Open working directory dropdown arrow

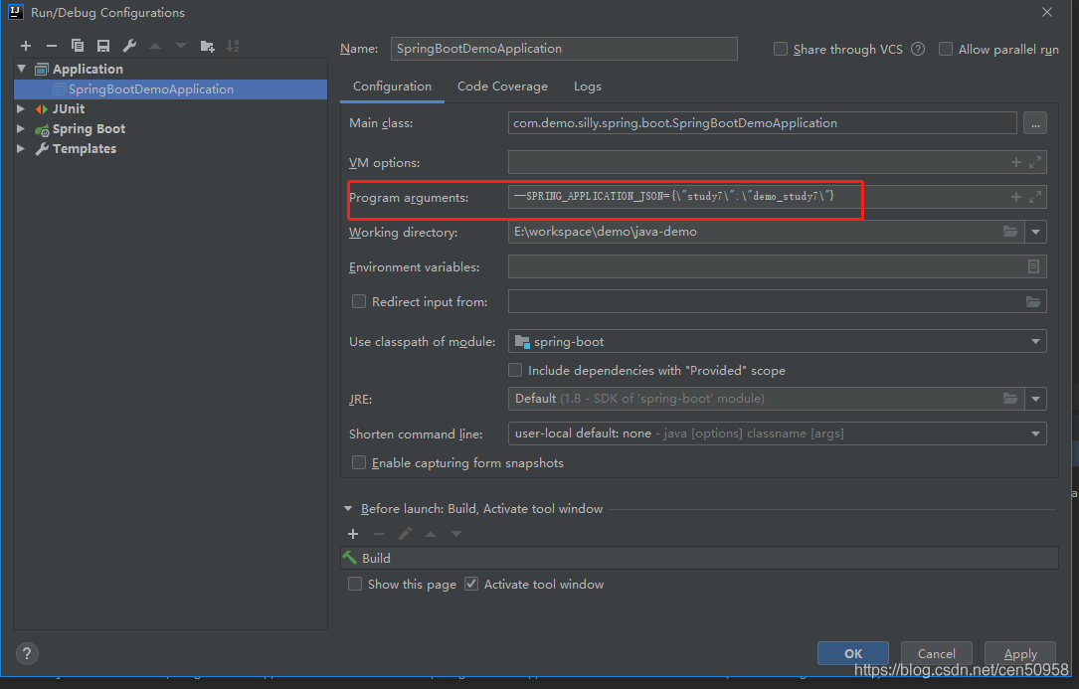1035,232
